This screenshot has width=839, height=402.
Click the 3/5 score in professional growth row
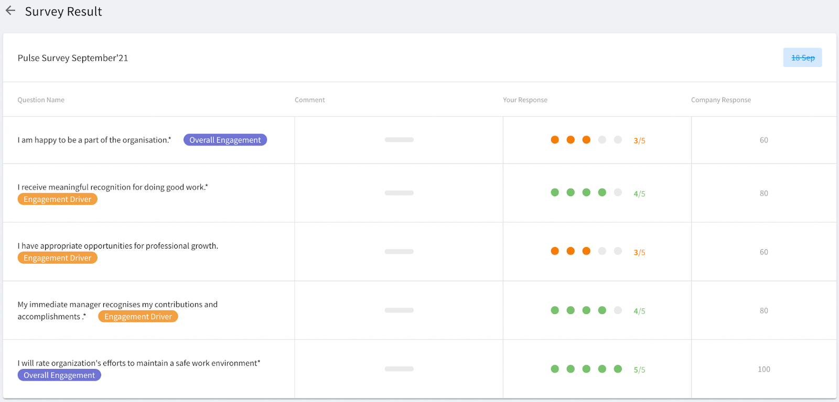(x=639, y=252)
